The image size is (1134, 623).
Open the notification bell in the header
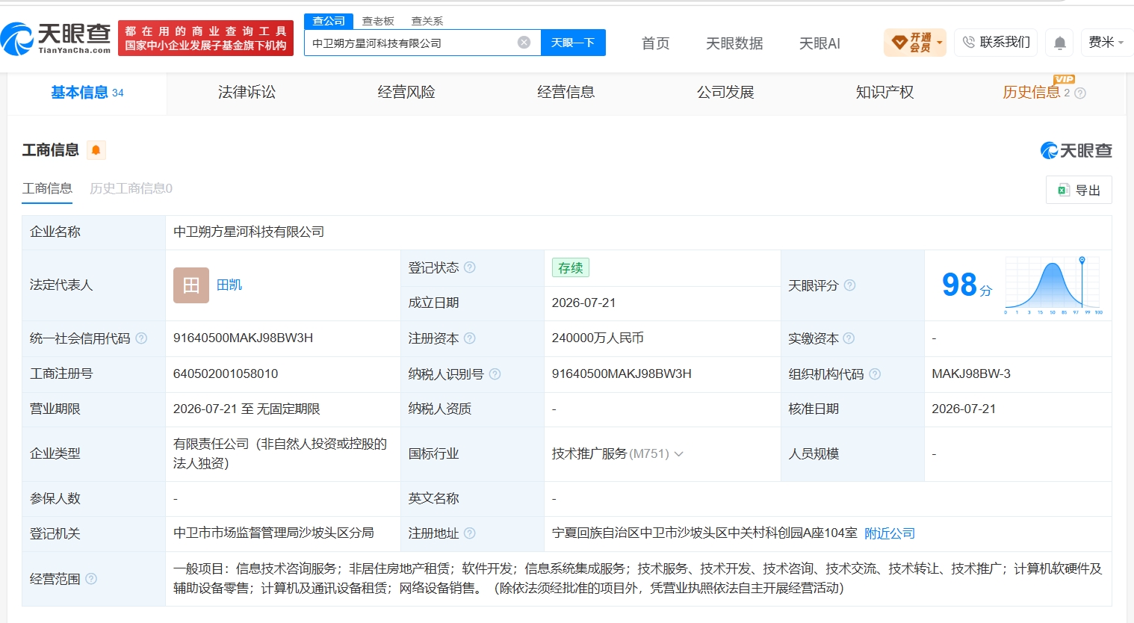click(1059, 43)
